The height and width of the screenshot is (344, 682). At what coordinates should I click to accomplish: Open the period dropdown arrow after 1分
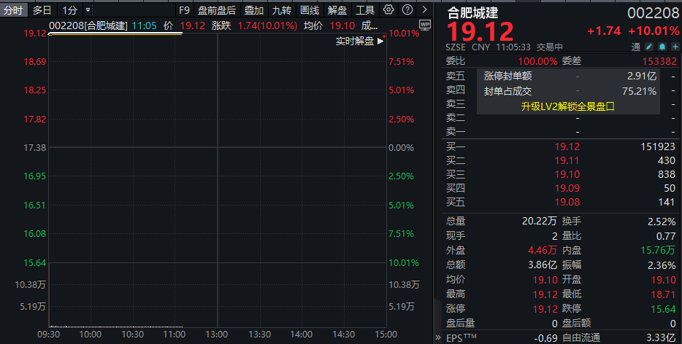pyautogui.click(x=88, y=9)
